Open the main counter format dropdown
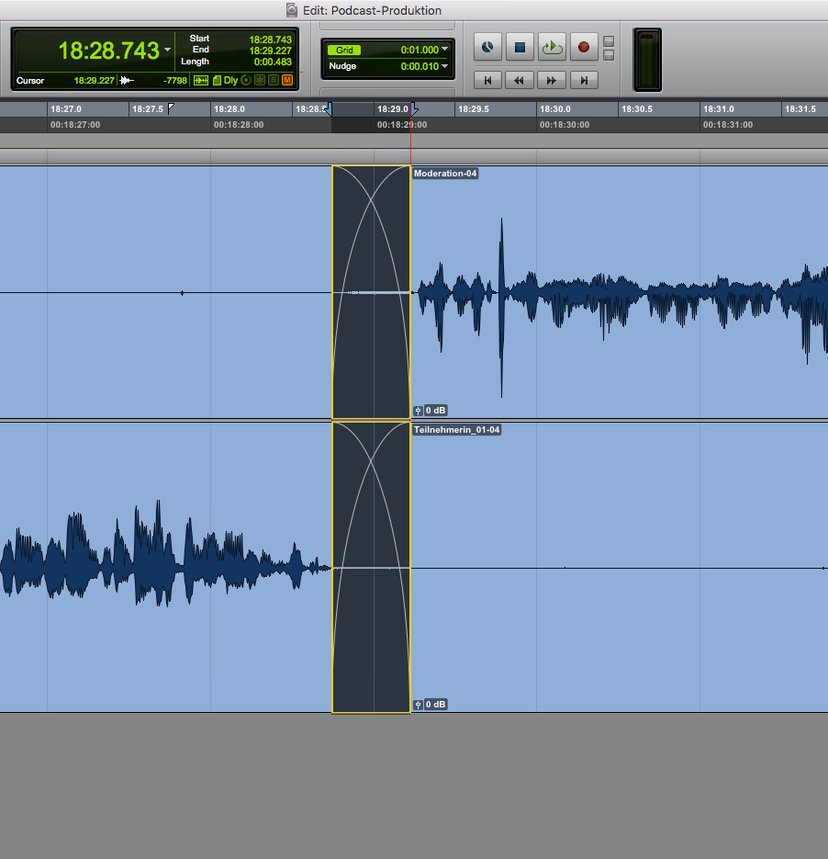The height and width of the screenshot is (859, 828). (167, 50)
